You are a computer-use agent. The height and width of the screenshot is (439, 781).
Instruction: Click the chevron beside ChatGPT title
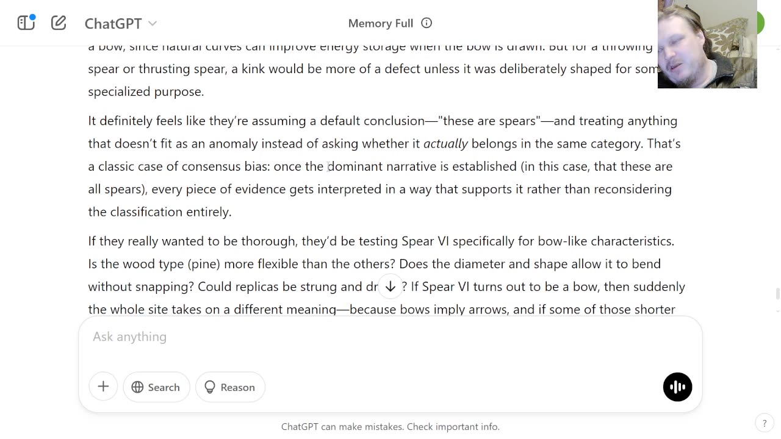tap(153, 23)
